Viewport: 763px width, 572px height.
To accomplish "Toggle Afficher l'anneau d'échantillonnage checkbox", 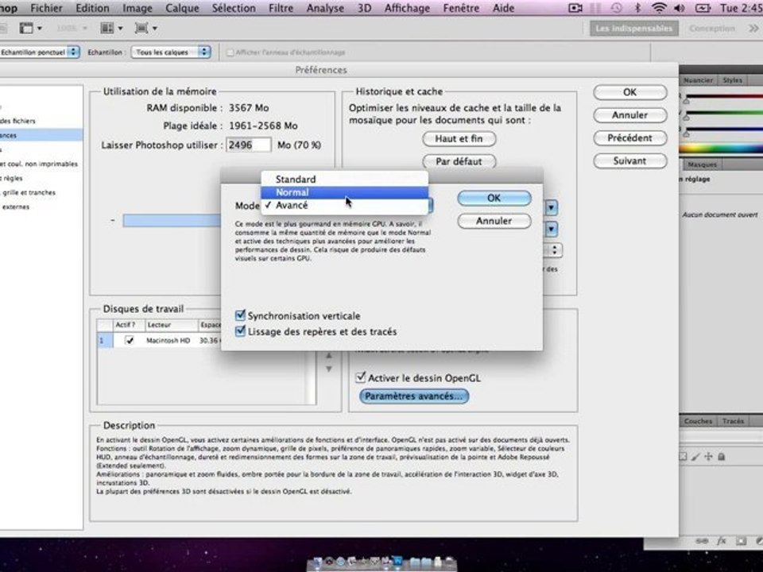I will (230, 52).
